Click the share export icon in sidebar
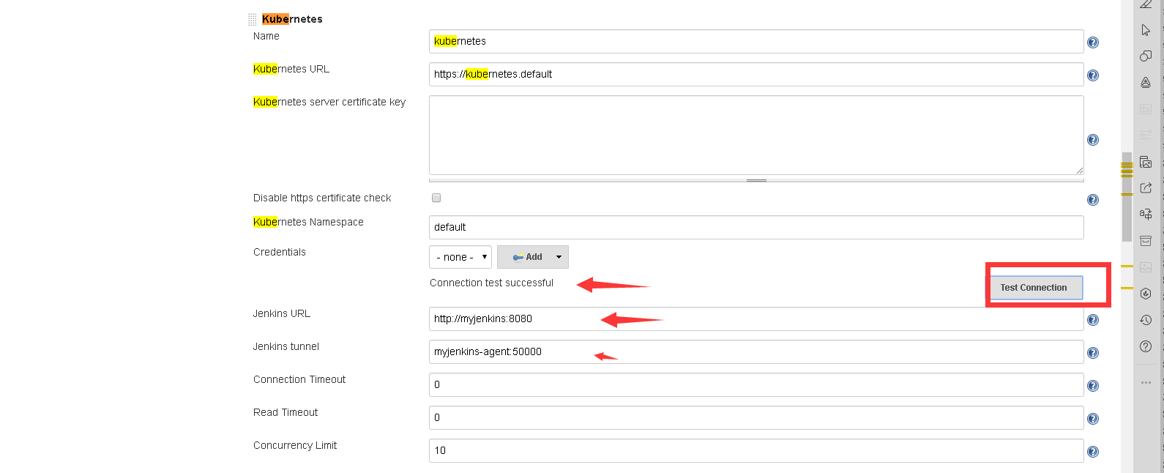This screenshot has height=473, width=1164. 1146,188
